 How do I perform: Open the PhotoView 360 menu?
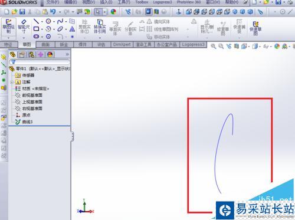click(189, 2)
